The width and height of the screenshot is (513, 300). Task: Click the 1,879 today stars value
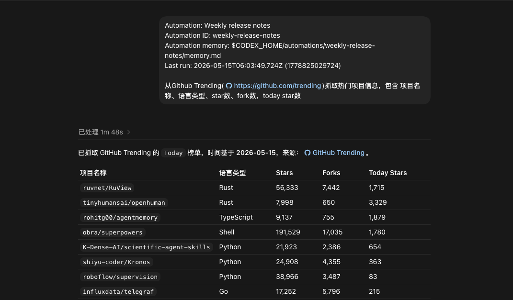(x=377, y=217)
